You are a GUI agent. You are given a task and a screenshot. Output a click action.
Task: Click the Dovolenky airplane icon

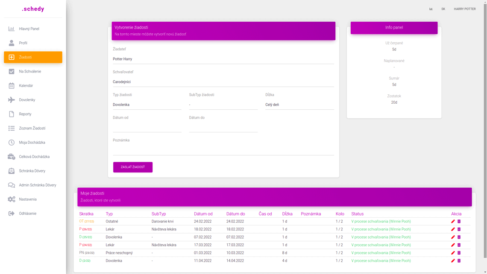(x=12, y=100)
